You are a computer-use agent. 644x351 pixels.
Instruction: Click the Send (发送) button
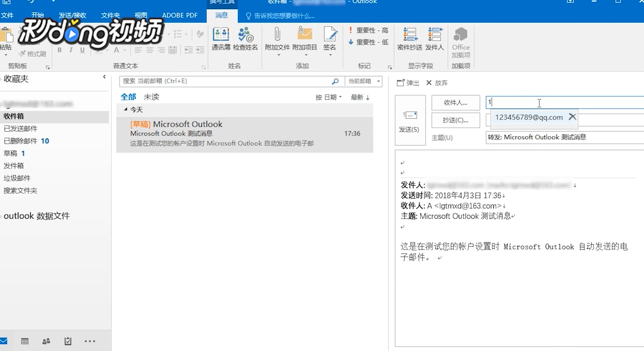(410, 120)
